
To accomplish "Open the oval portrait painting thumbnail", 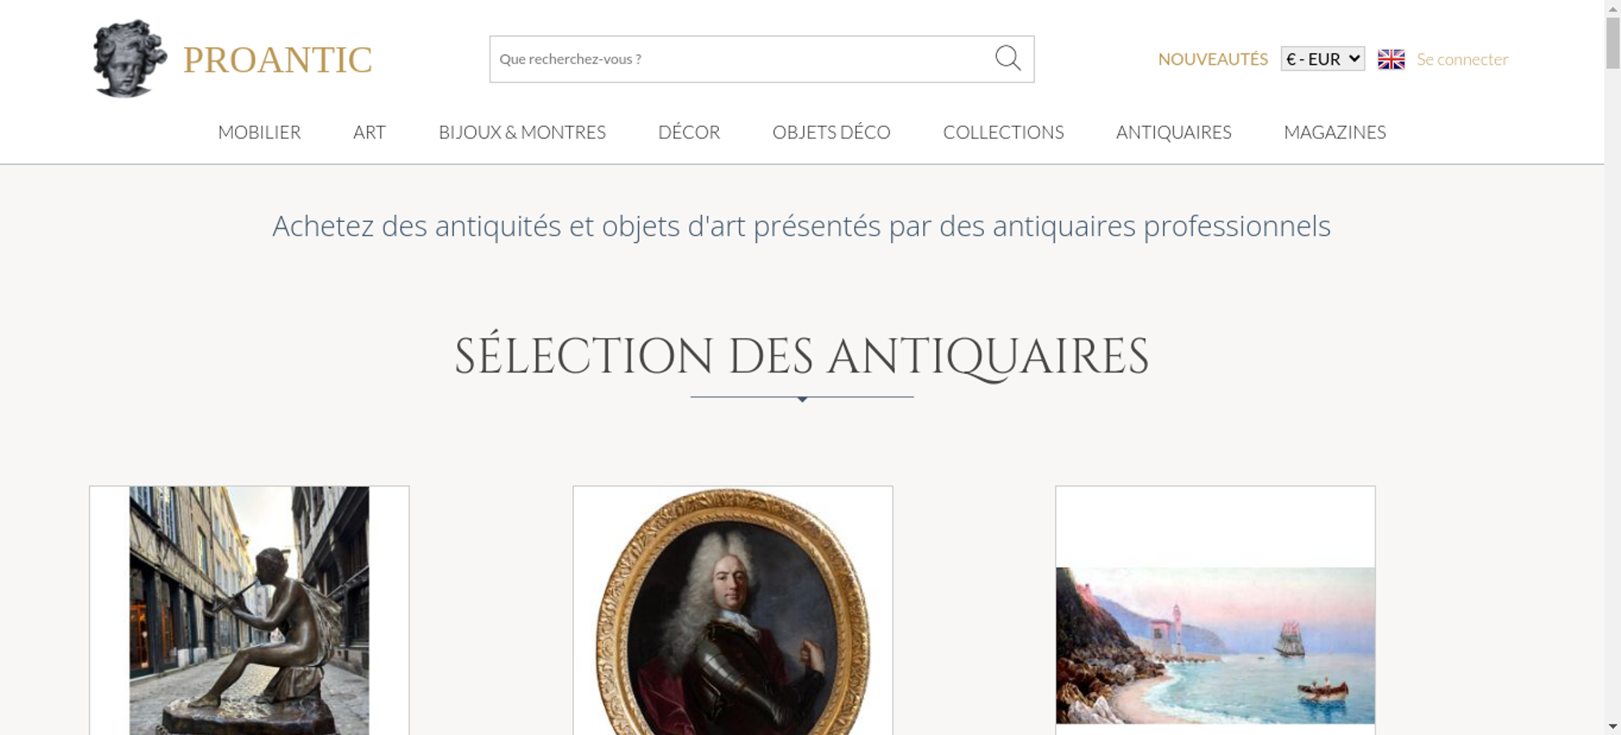I will pyautogui.click(x=733, y=610).
